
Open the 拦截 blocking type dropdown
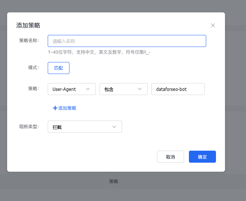click(85, 127)
